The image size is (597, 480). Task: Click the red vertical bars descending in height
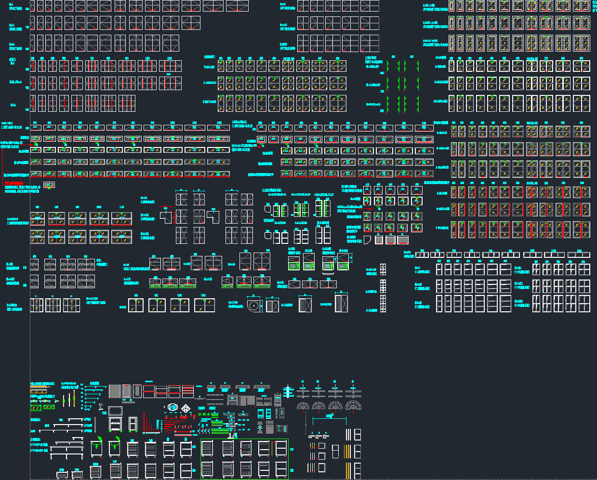[x=150, y=423]
